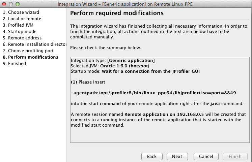Open step 6 Remote installation directory
This screenshot has width=252, height=162.
pyautogui.click(x=34, y=44)
